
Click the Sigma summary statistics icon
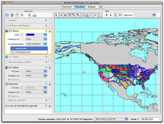coord(30,15)
